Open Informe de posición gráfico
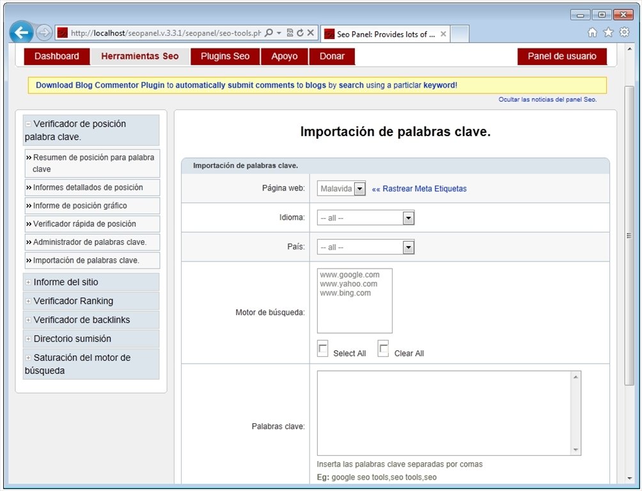Screen dimensions: 642x491 (x=92, y=206)
